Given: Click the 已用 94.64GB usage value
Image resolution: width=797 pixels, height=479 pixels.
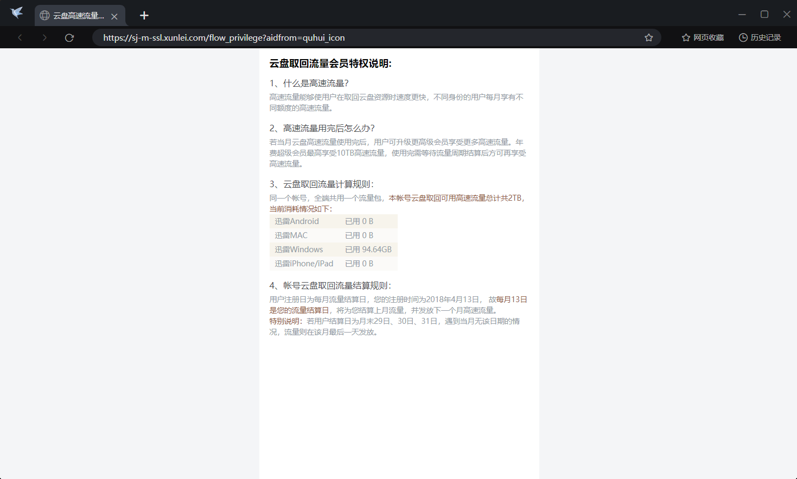Looking at the screenshot, I should (x=369, y=249).
